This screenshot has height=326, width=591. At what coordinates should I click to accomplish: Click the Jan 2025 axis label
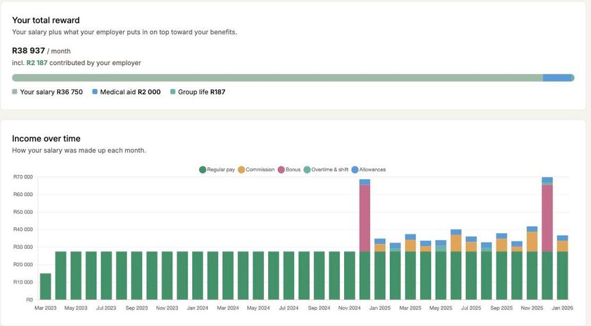click(x=380, y=308)
